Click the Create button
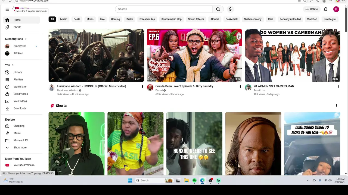 coord(311,9)
